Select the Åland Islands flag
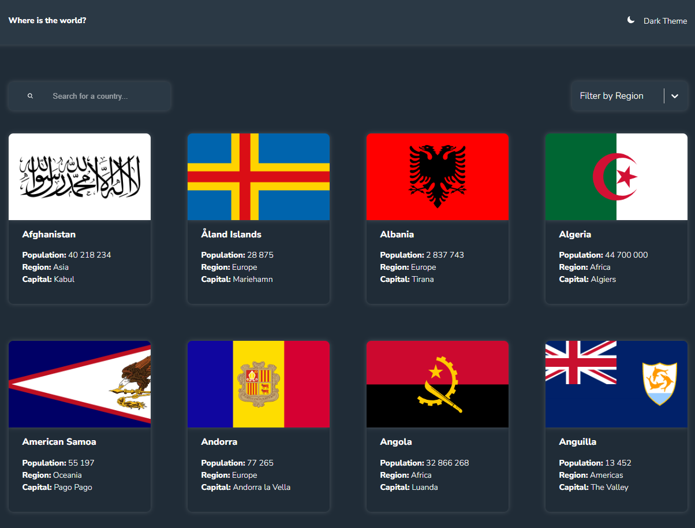This screenshot has height=528, width=695. point(259,177)
